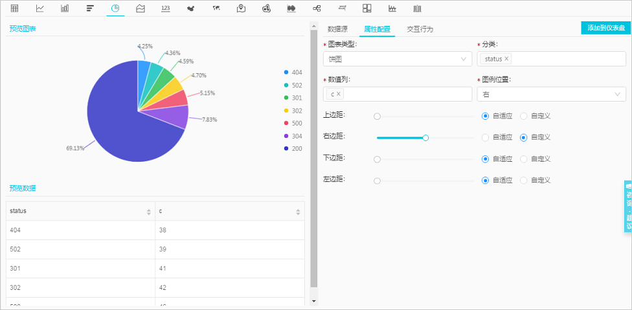This screenshot has height=310, width=632.
Task: Sort table by status column
Action: click(x=149, y=212)
